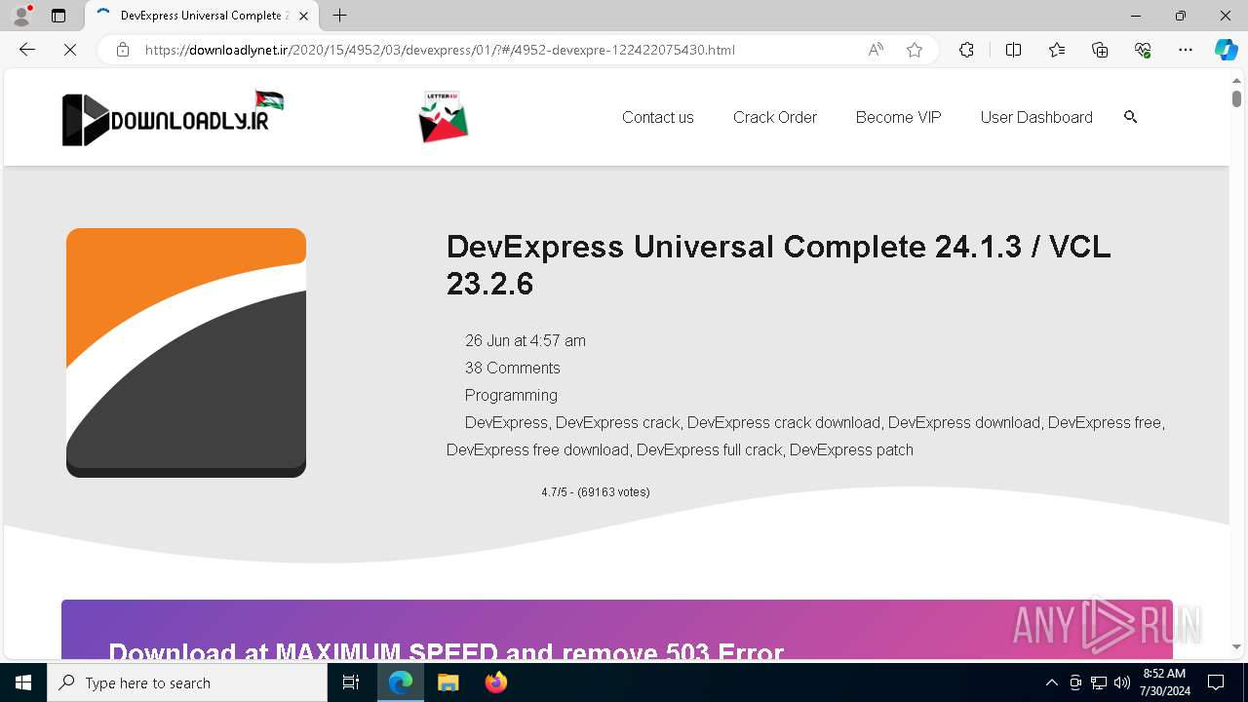
Task: Click scrollbar down arrow
Action: pos(1236,646)
